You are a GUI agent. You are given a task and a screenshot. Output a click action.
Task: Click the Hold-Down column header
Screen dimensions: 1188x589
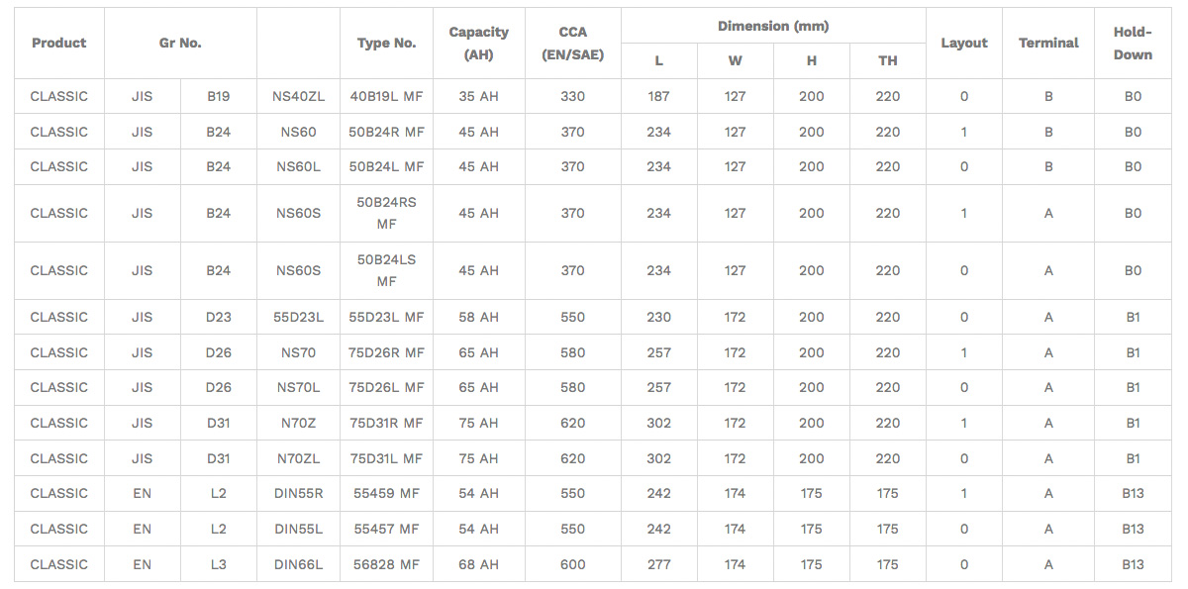(1133, 43)
